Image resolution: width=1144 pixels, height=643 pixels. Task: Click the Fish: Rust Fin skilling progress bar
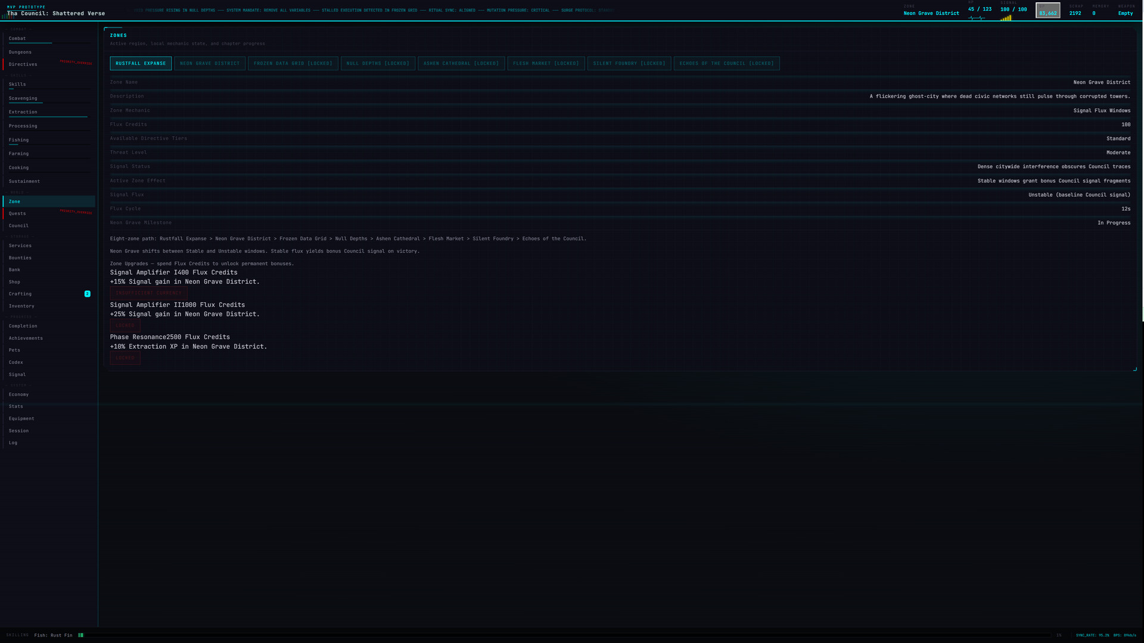[x=566, y=635]
